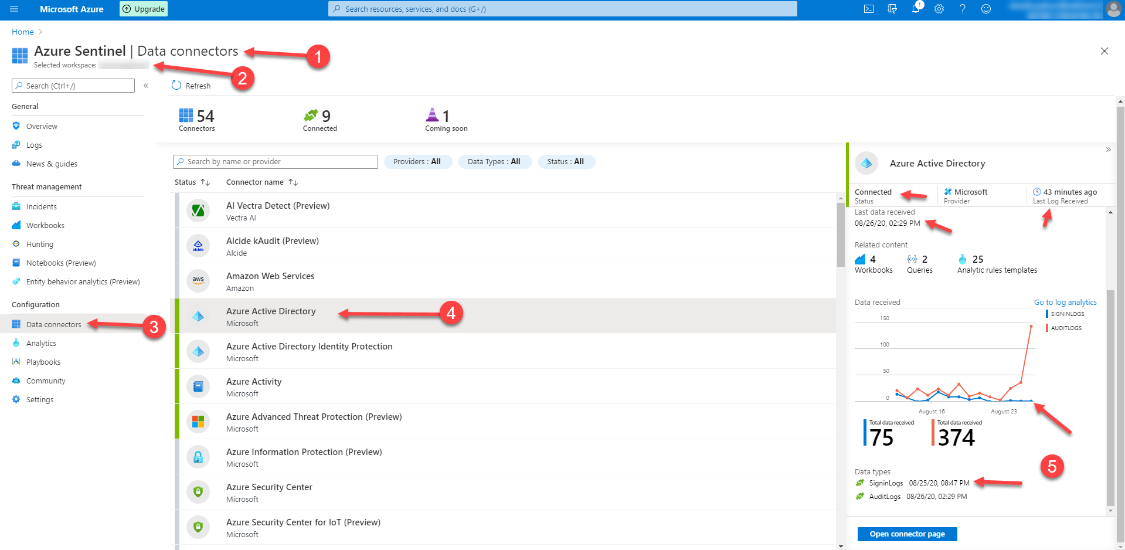Click the Amazon Web Services connector icon
1125x550 pixels.
198,280
